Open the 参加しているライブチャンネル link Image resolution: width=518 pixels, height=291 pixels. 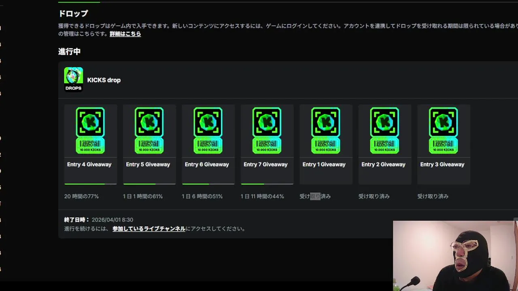pyautogui.click(x=149, y=229)
